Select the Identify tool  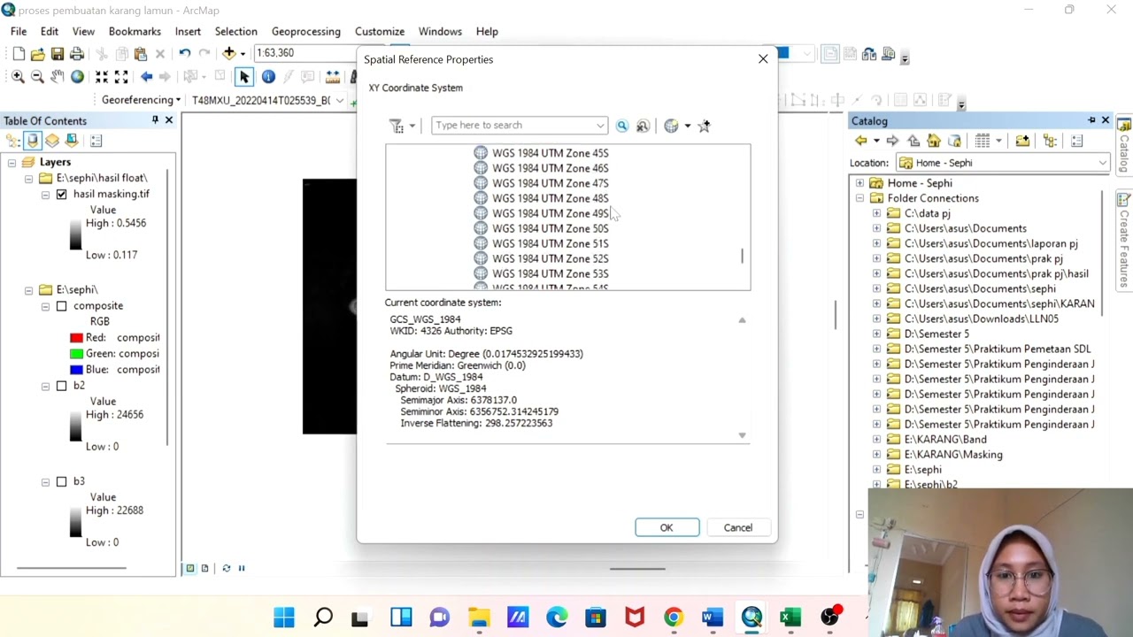click(x=268, y=77)
